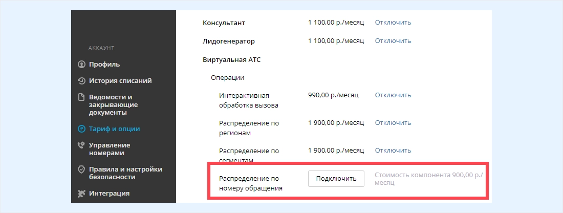Open Правила и настройки безопасности
The width and height of the screenshot is (563, 213).
click(126, 173)
